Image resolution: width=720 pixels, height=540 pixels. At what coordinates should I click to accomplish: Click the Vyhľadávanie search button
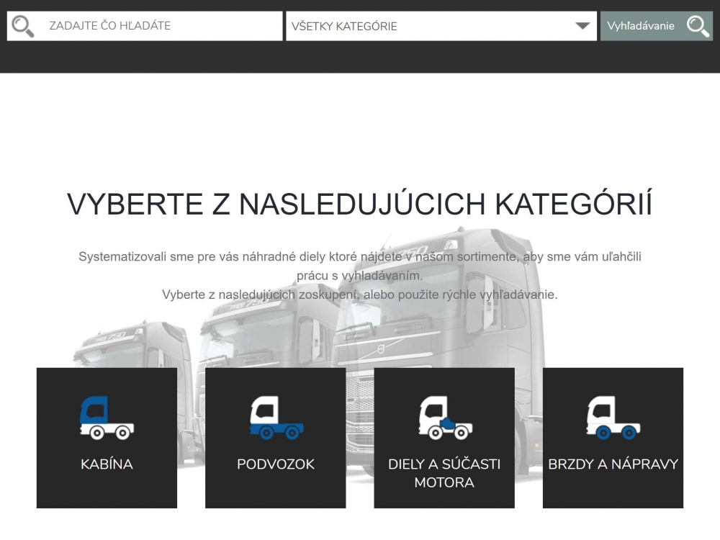click(x=656, y=26)
